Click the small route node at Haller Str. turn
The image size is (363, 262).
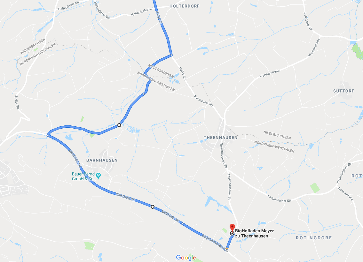click(x=171, y=55)
